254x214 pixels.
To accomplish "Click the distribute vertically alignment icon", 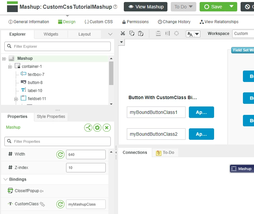I will tap(158, 33).
